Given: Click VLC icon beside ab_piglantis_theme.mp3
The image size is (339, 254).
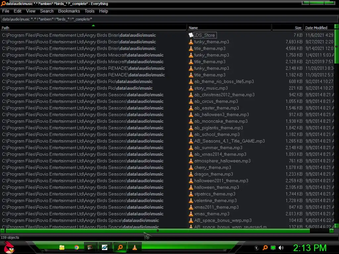Looking at the screenshot, I should [x=191, y=128].
